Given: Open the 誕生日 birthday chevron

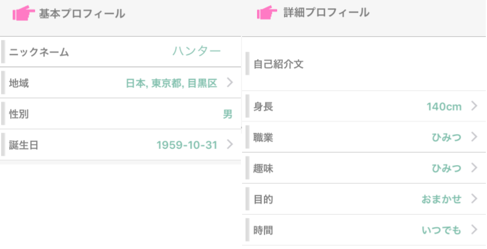Looking at the screenshot, I should [x=229, y=144].
